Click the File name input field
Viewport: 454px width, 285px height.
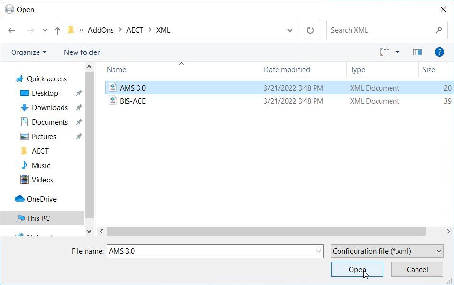pos(212,251)
